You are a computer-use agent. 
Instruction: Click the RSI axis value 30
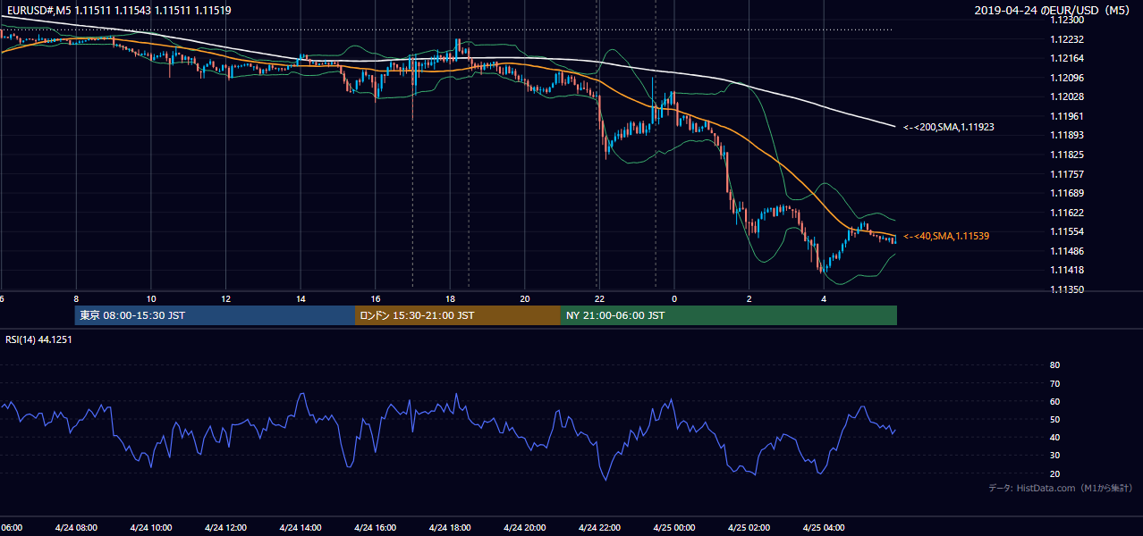(1054, 456)
